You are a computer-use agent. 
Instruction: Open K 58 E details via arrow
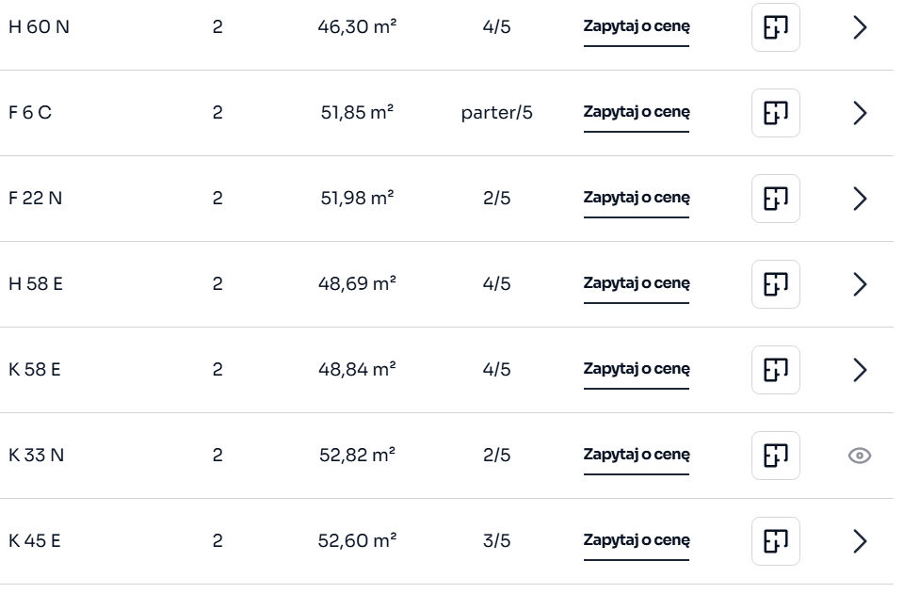[859, 370]
